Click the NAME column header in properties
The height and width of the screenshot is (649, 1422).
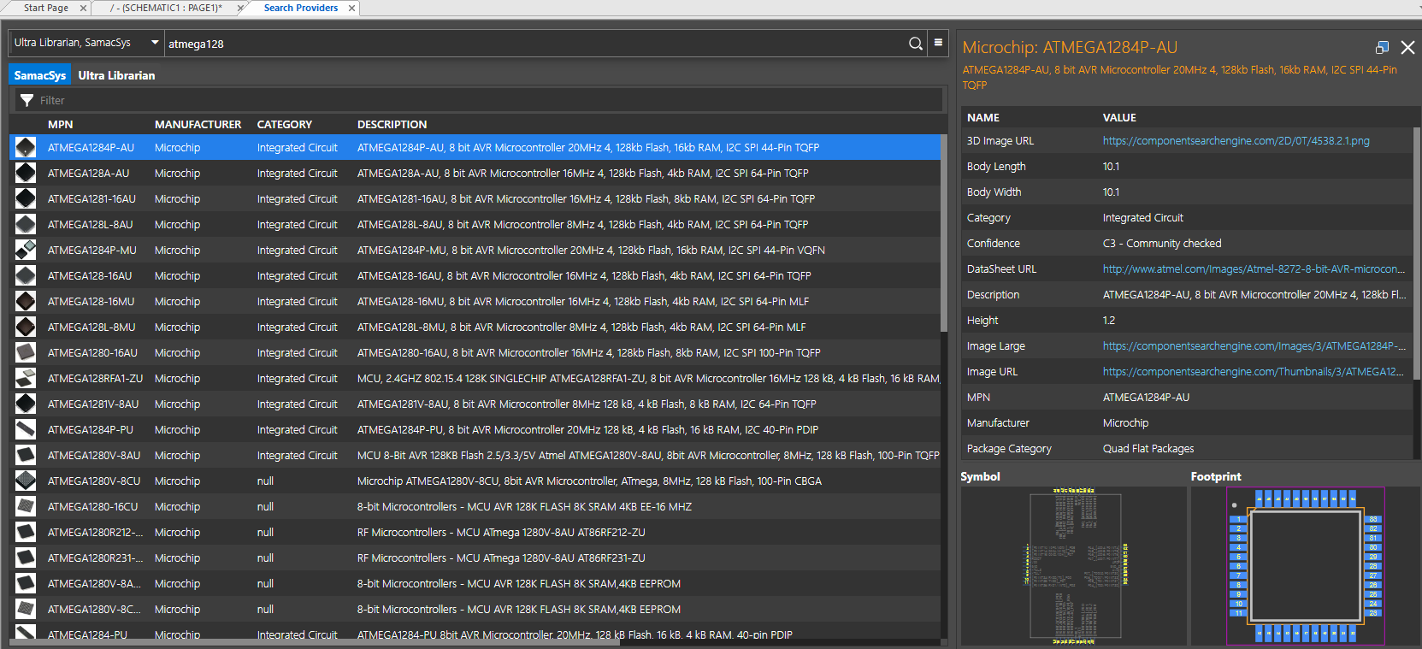(982, 118)
